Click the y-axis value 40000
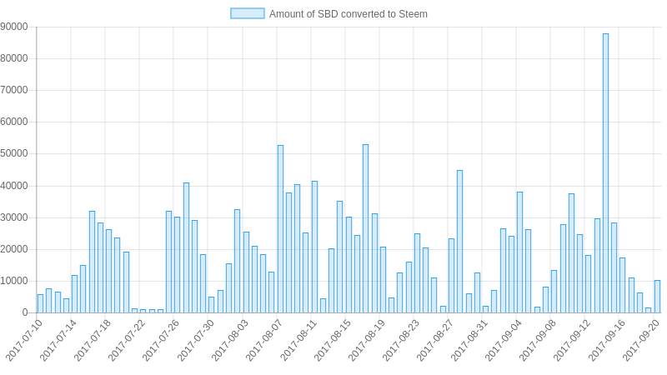The image size is (667, 375). [14, 186]
